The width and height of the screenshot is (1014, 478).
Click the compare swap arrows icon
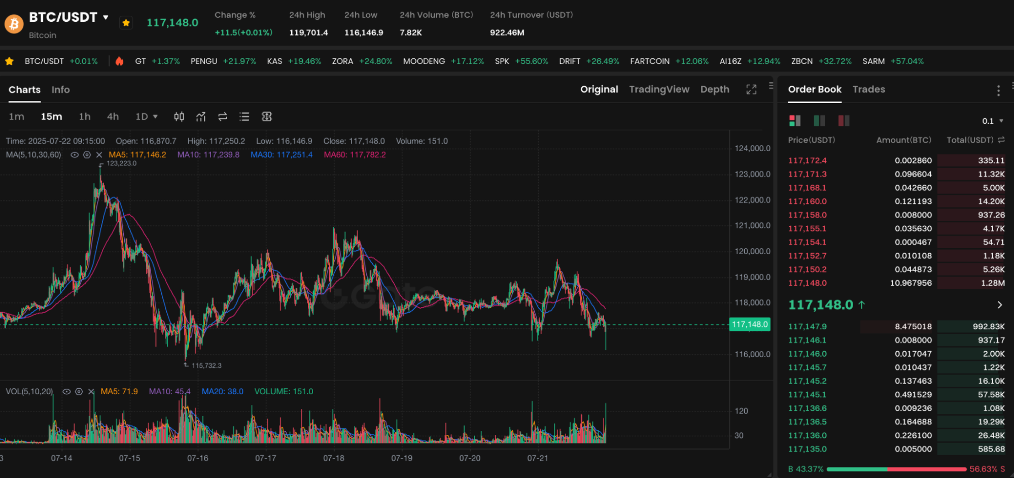222,117
